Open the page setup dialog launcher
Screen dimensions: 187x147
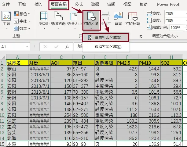(x=141, y=37)
